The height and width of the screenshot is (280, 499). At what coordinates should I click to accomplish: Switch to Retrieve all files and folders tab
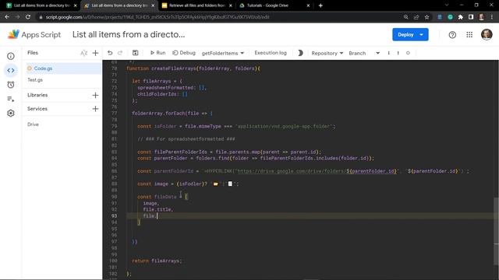click(x=196, y=5)
